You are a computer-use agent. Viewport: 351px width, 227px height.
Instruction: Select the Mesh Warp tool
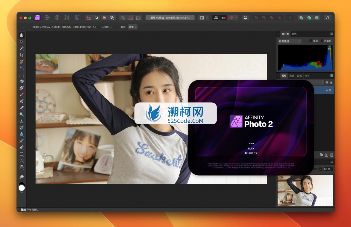coord(22,167)
